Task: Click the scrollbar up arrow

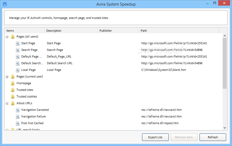Action: point(225,36)
